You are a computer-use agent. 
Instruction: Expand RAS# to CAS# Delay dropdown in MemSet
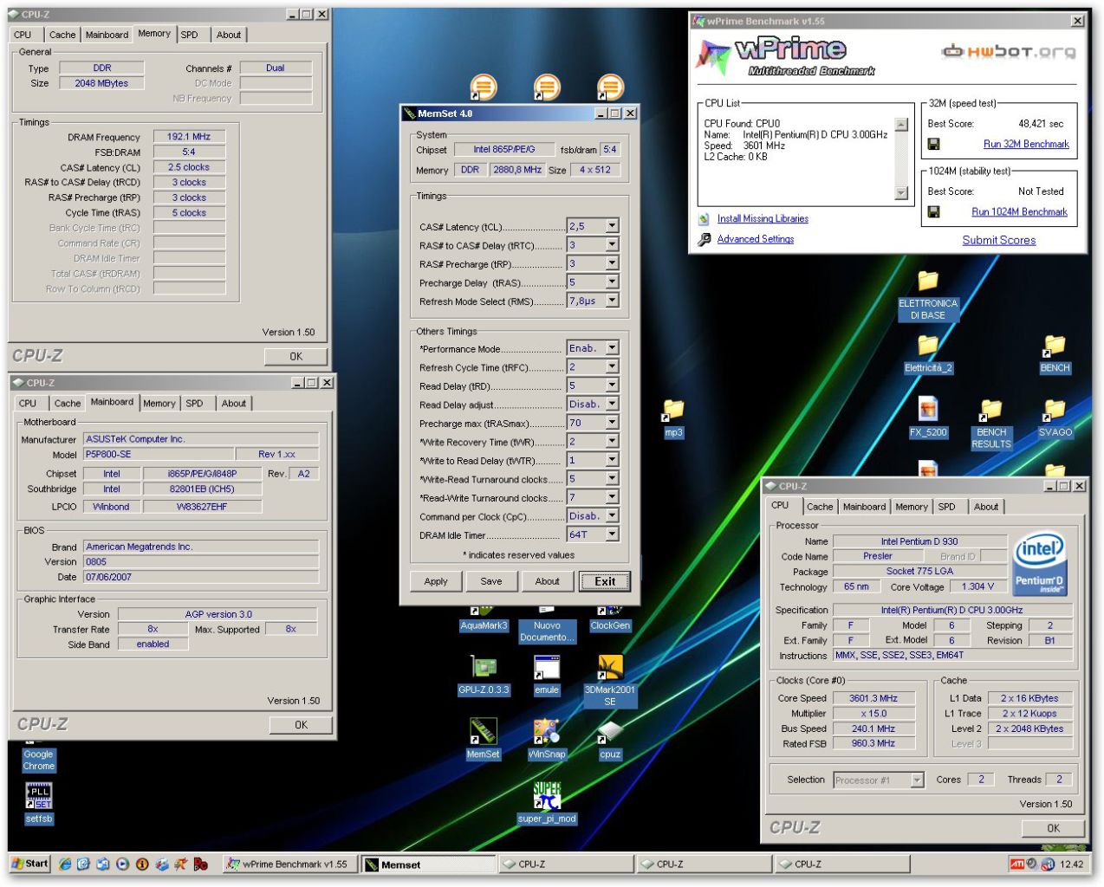coord(612,245)
